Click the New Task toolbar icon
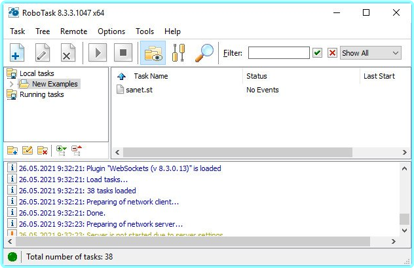414x268 pixels. tap(16, 53)
